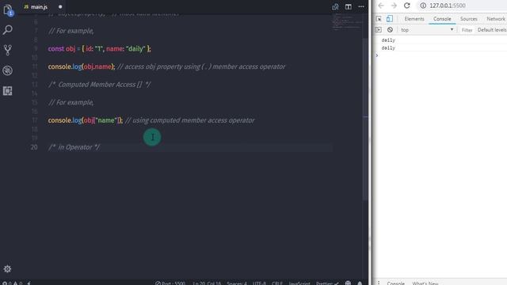The width and height of the screenshot is (507, 285).
Task: Click the console.log(obj.name) line
Action: click(166, 66)
